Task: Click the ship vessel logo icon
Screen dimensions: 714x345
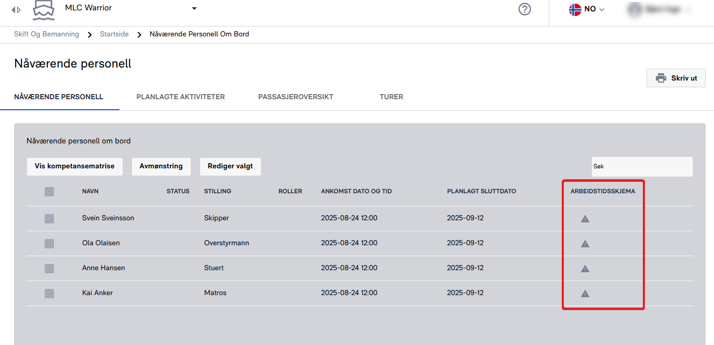Action: pyautogui.click(x=44, y=10)
